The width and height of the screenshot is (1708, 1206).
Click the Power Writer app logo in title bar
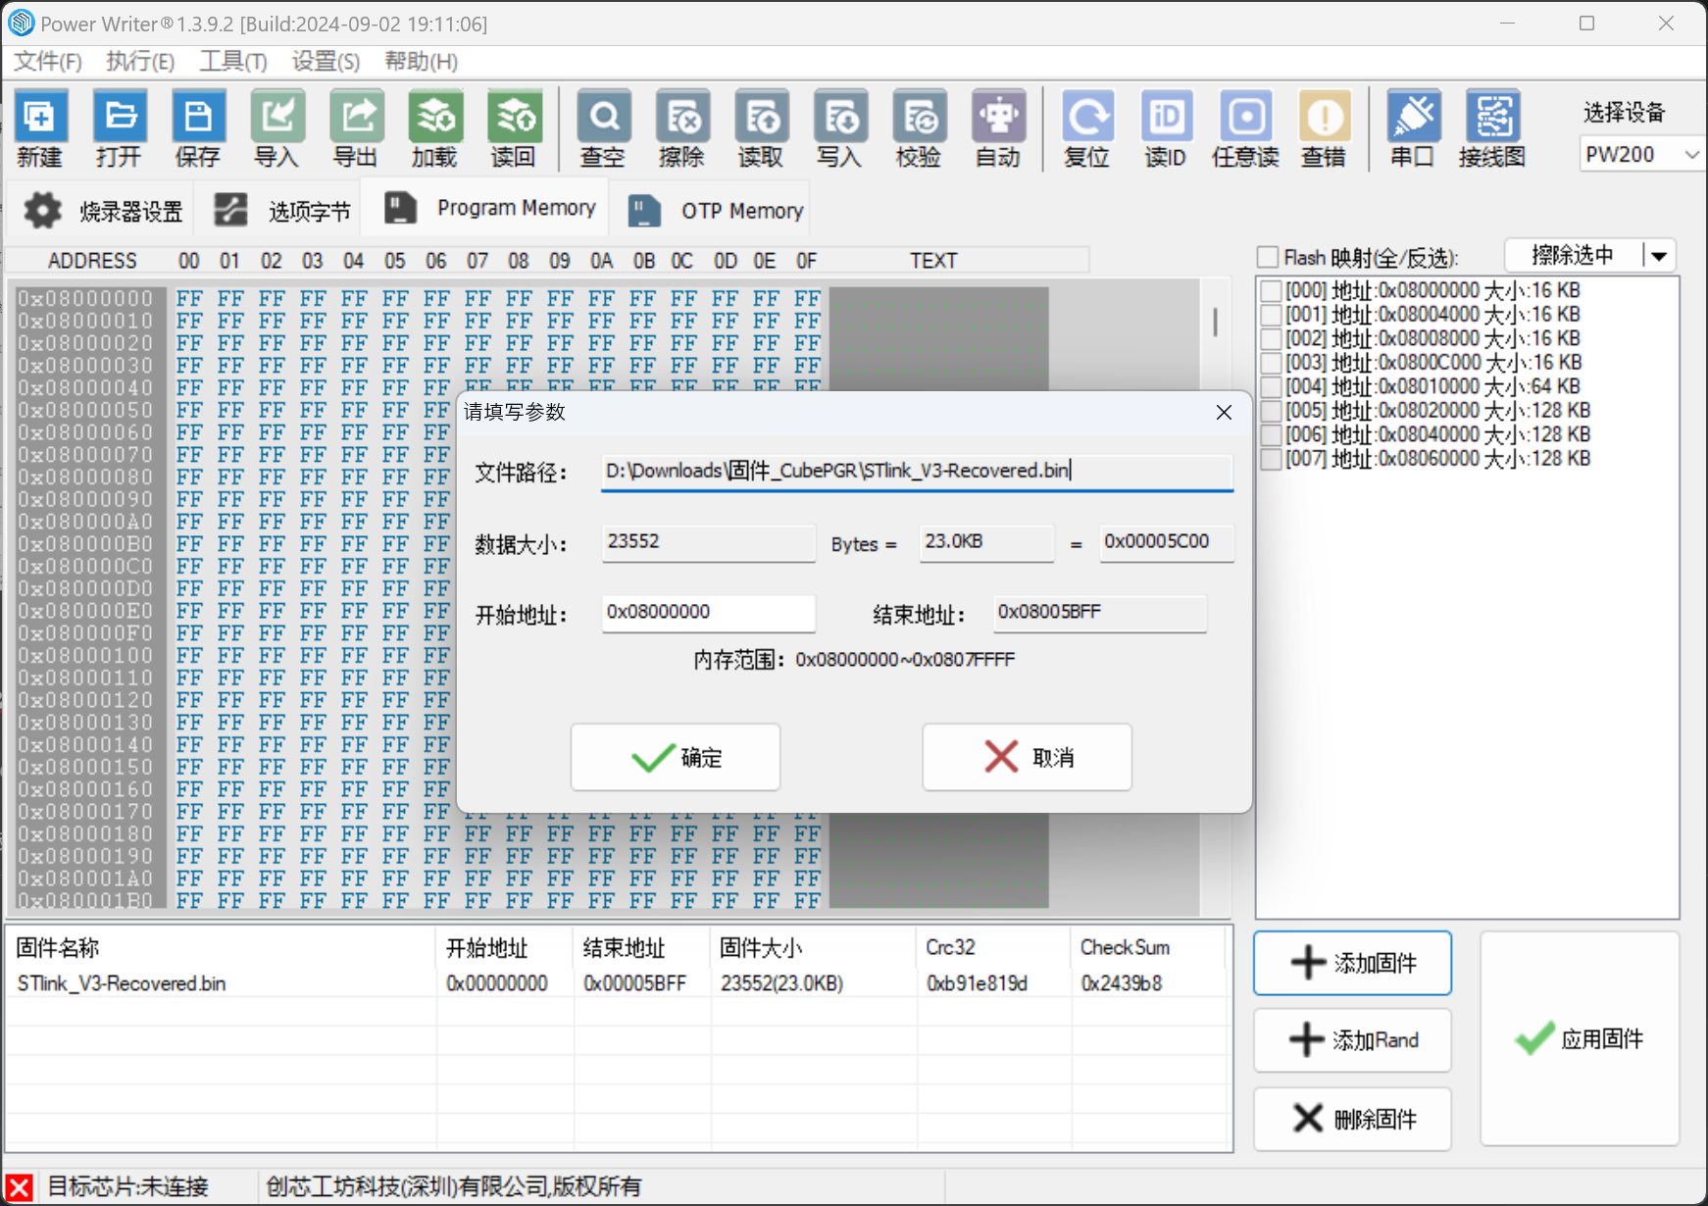pyautogui.click(x=21, y=23)
